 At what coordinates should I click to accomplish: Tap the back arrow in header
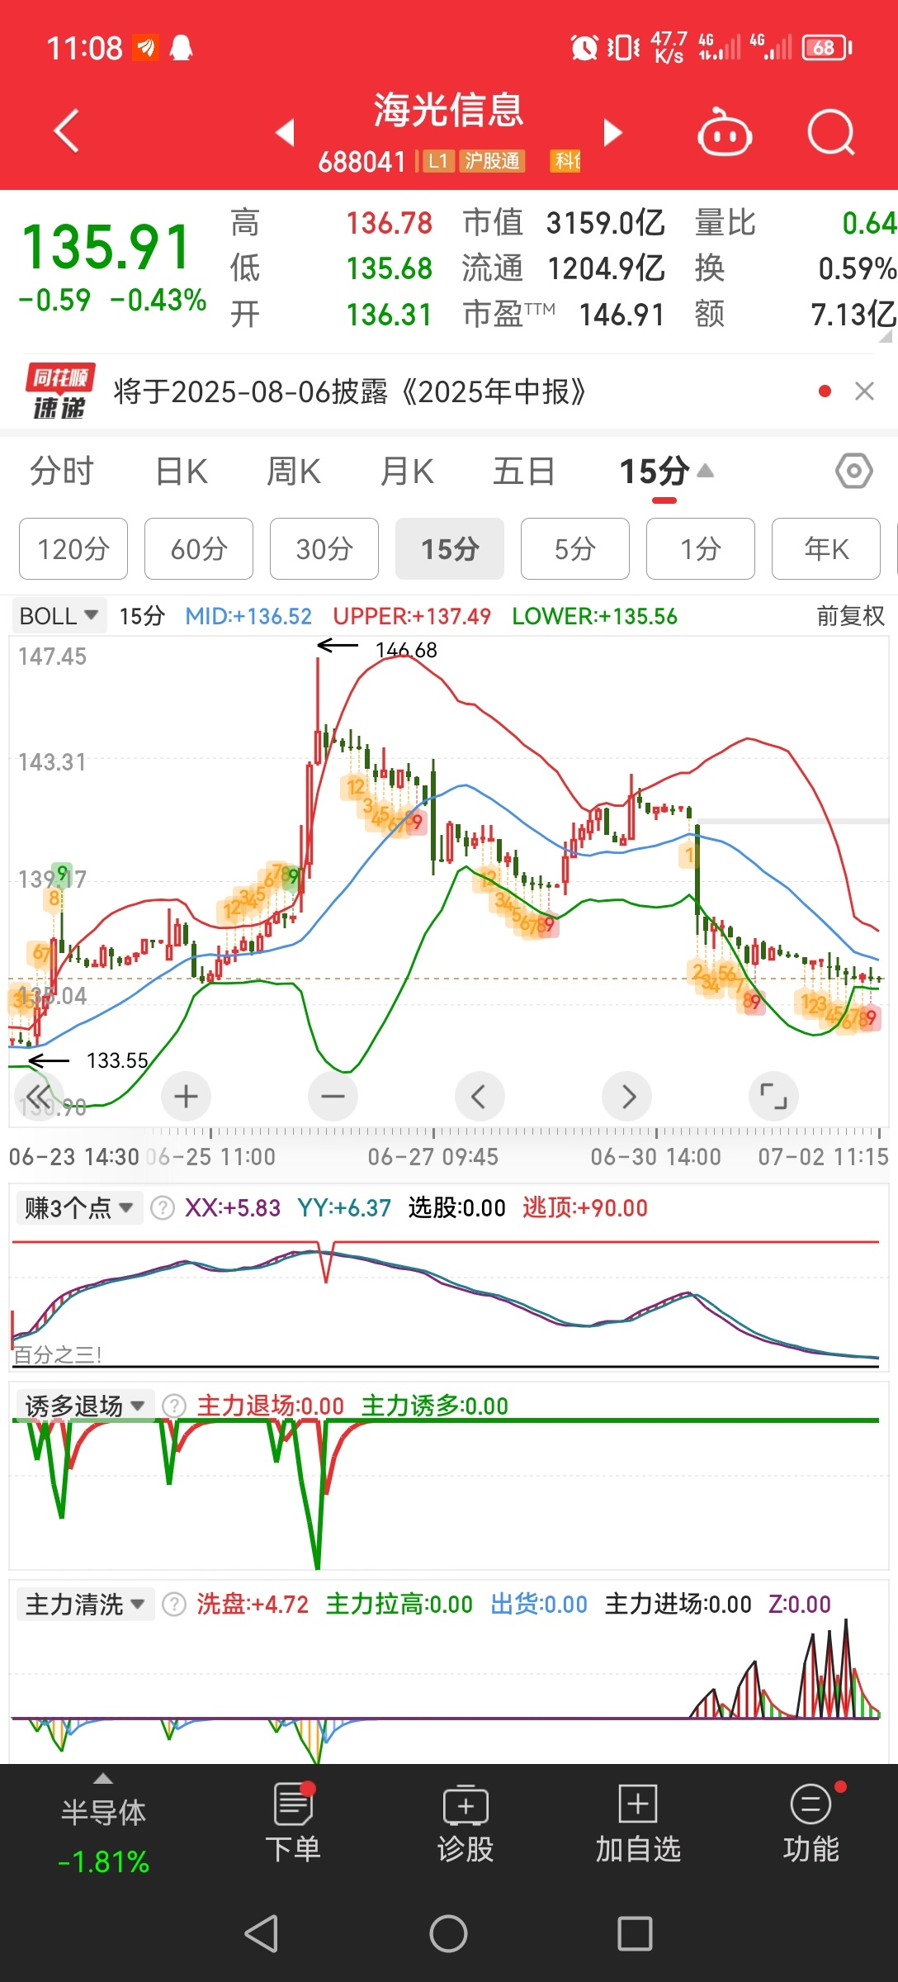coord(66,131)
